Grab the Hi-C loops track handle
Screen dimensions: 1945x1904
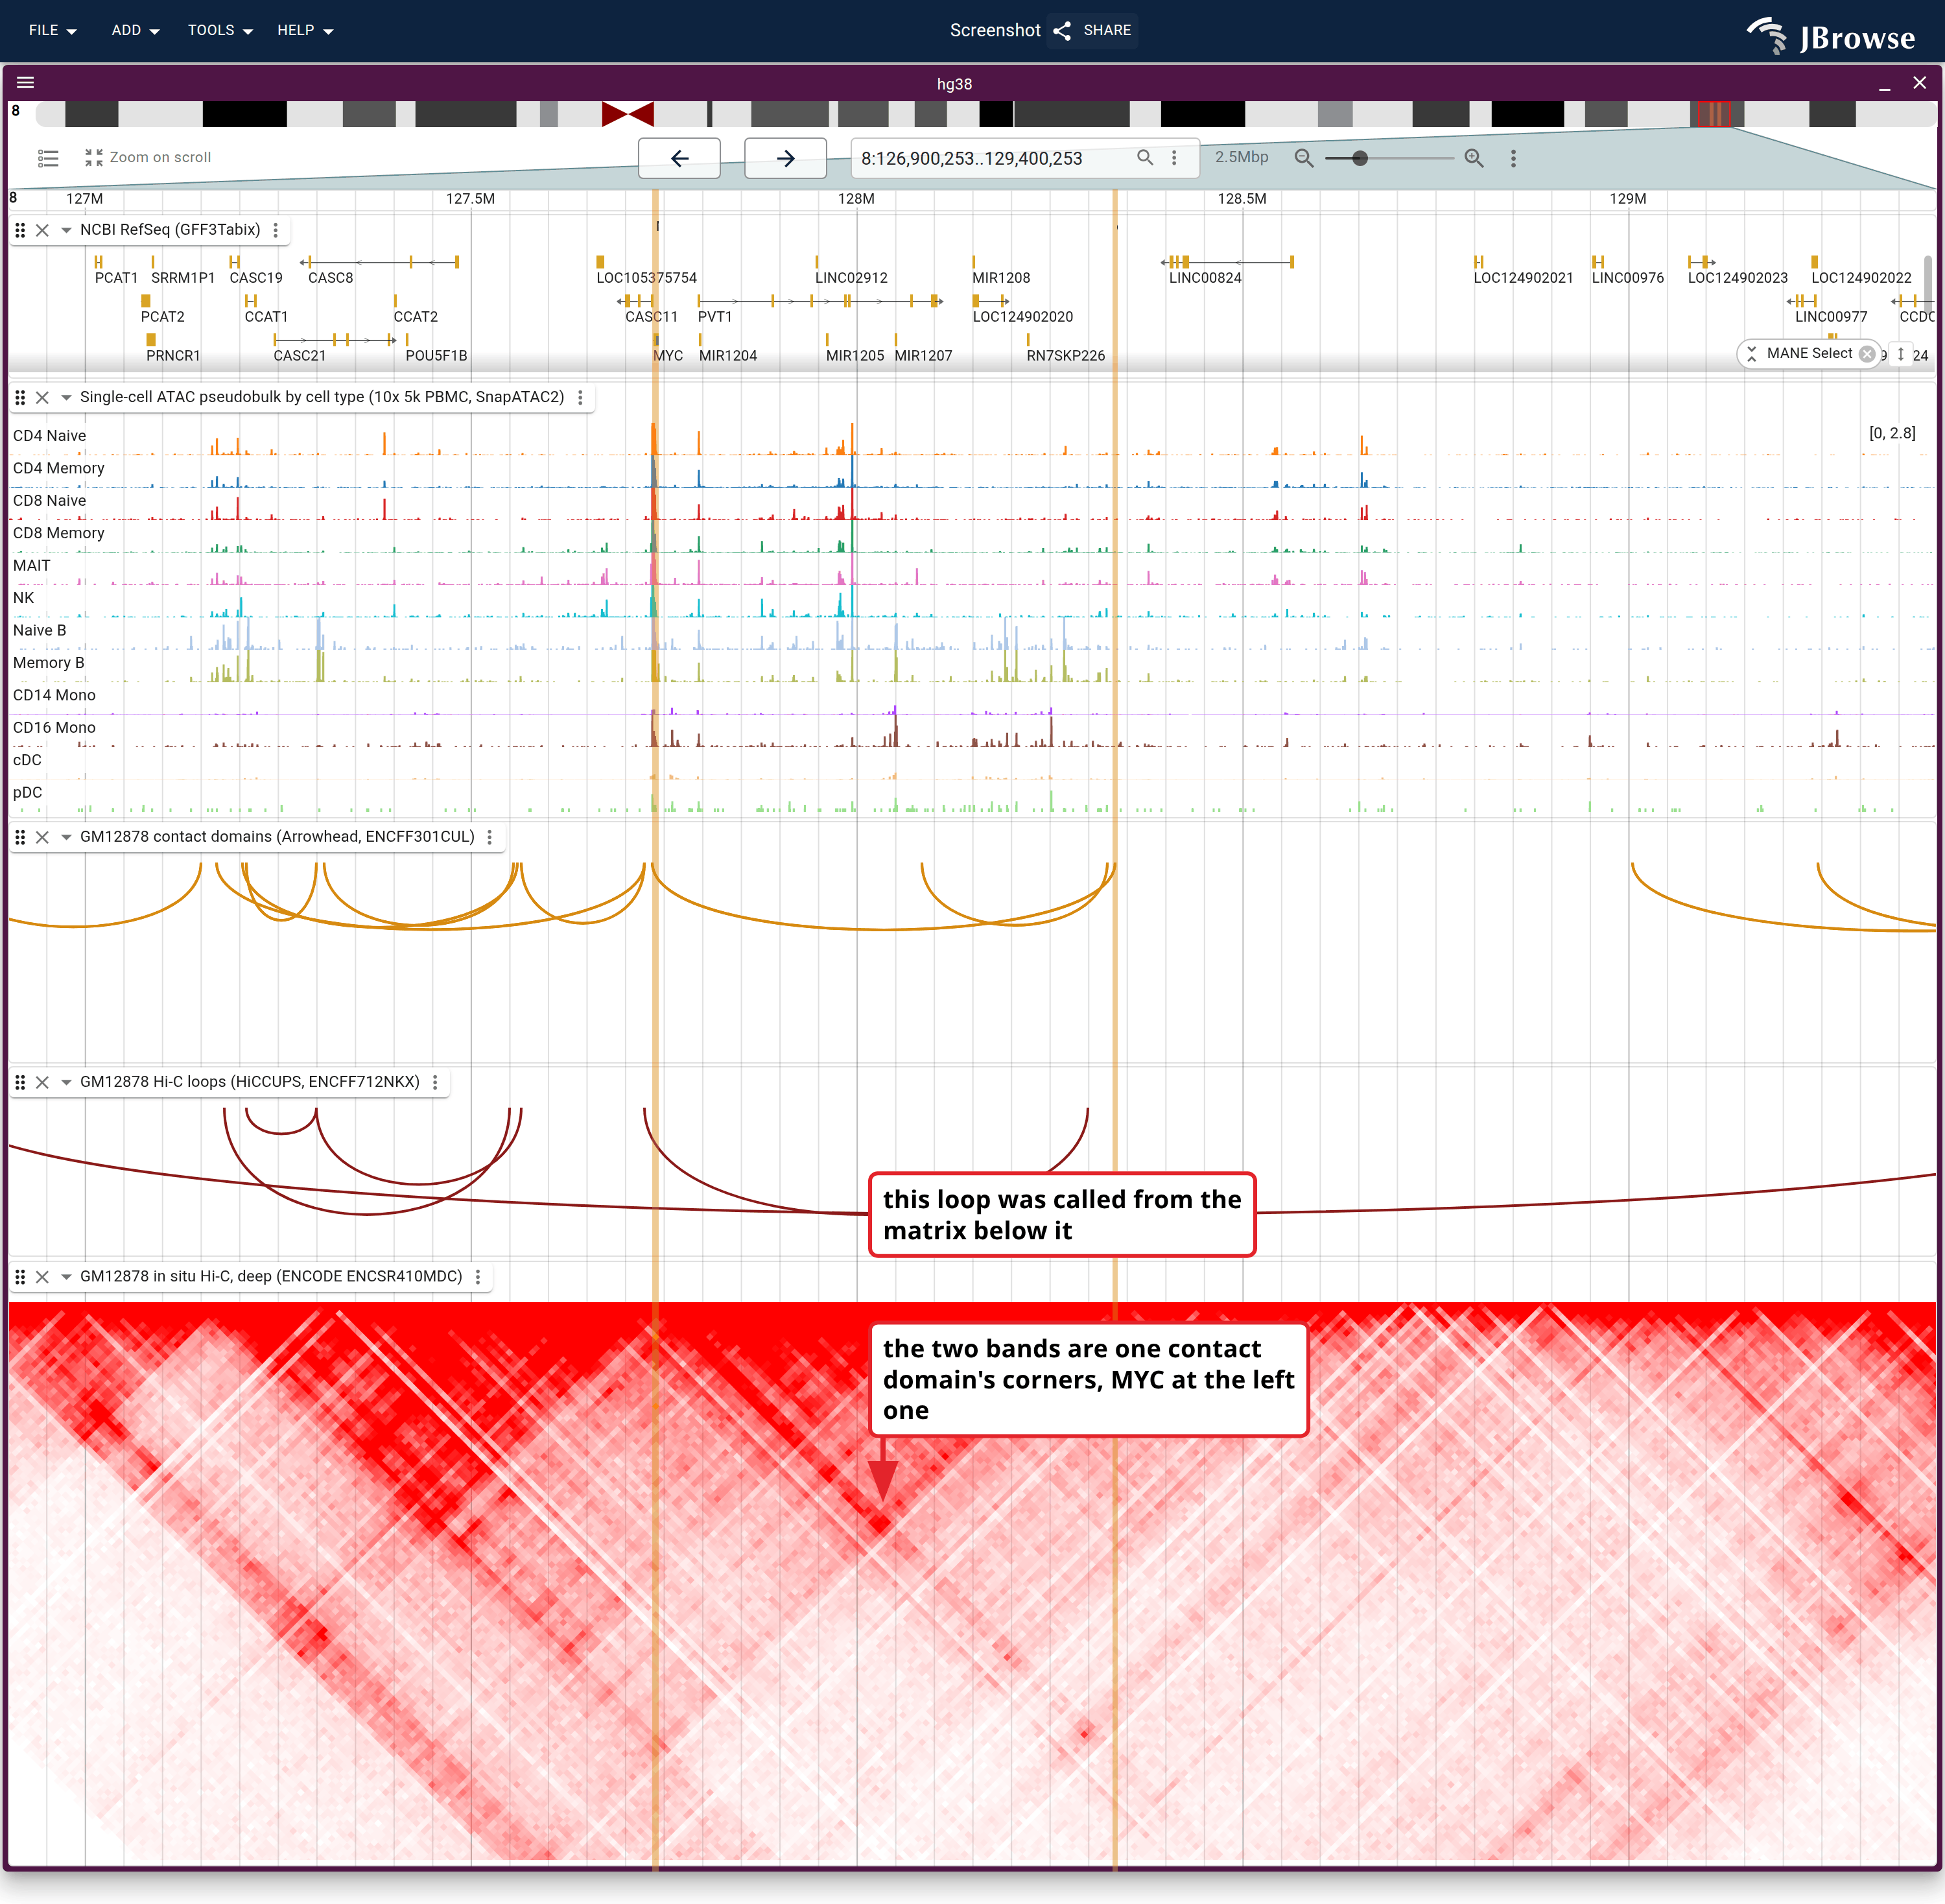[20, 1082]
